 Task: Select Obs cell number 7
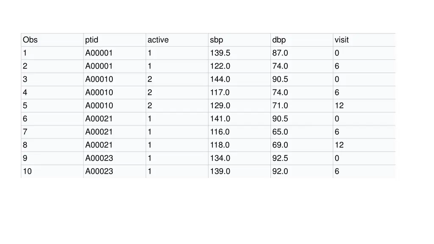click(25, 132)
